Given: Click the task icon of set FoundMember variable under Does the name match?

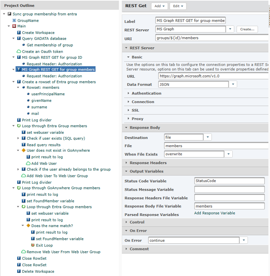Looking at the screenshot, I should tap(33, 239).
